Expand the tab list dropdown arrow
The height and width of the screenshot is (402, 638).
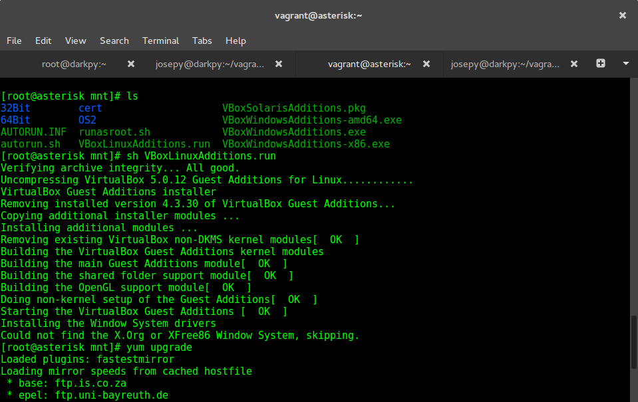coord(626,63)
